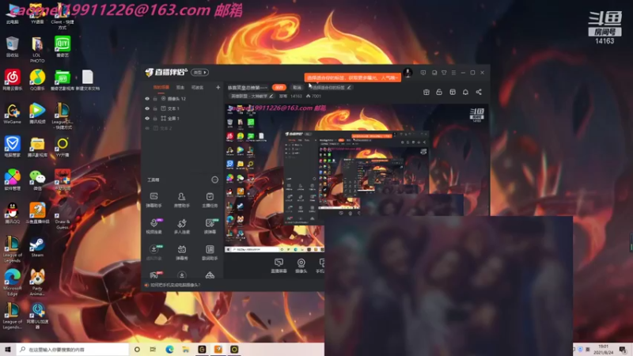633x356 pixels.
Task: Open the 多人连麦 tool
Action: [x=182, y=226]
